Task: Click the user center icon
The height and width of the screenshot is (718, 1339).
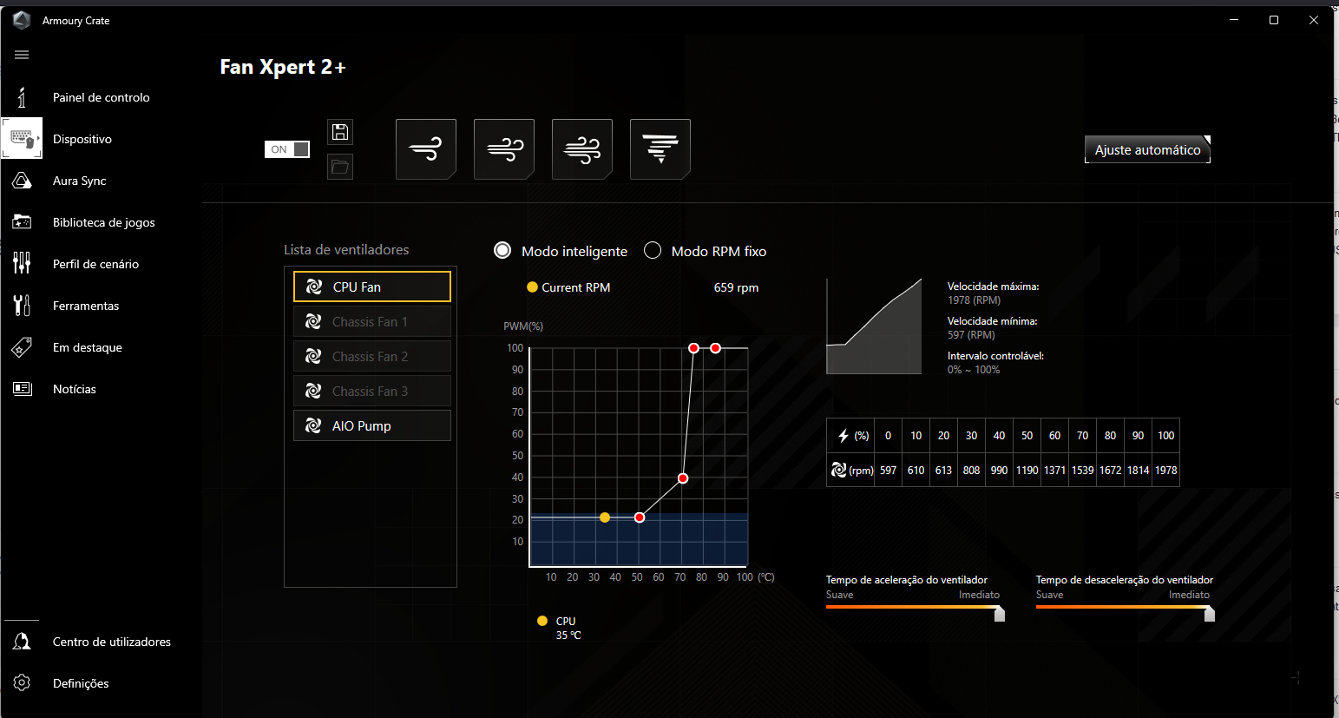Action: point(22,642)
